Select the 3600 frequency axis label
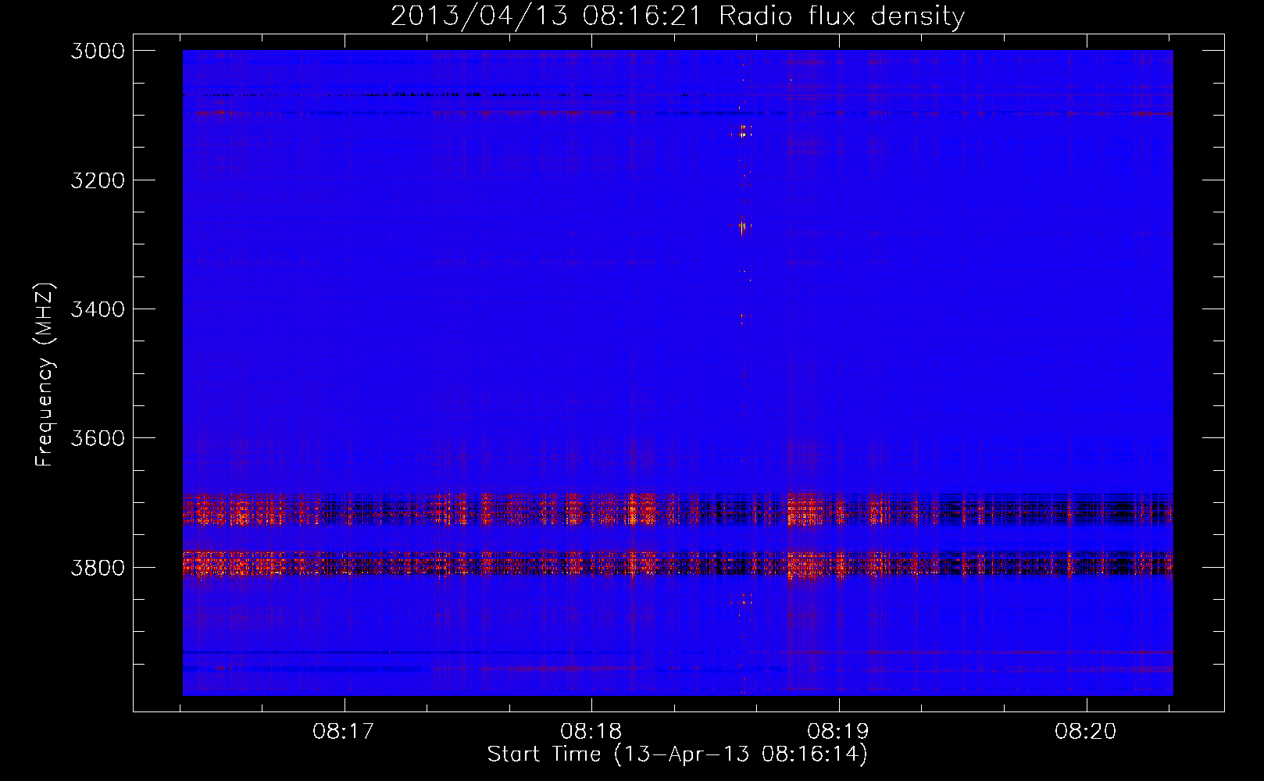 pos(98,438)
